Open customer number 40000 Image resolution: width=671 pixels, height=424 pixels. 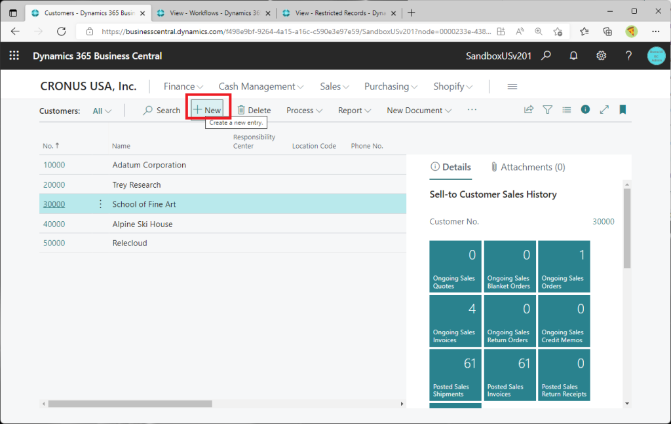(54, 224)
